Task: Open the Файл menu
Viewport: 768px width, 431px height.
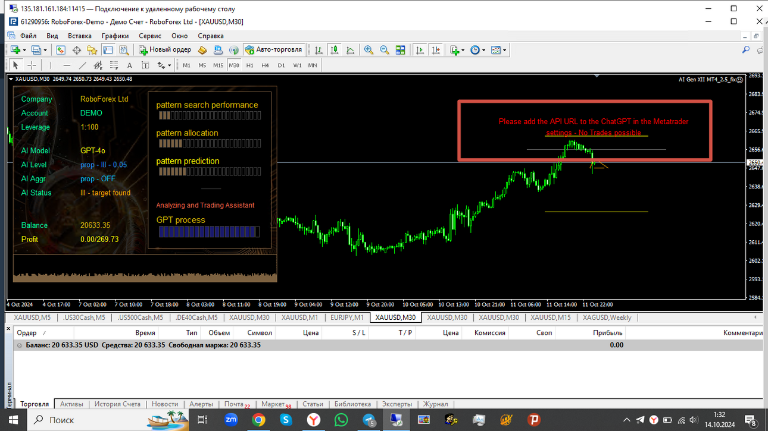Action: click(x=28, y=36)
